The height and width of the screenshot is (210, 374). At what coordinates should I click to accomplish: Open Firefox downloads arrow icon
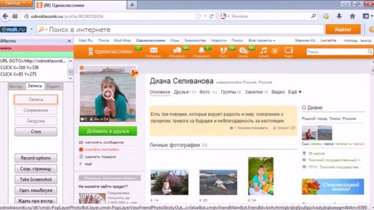pos(339,16)
